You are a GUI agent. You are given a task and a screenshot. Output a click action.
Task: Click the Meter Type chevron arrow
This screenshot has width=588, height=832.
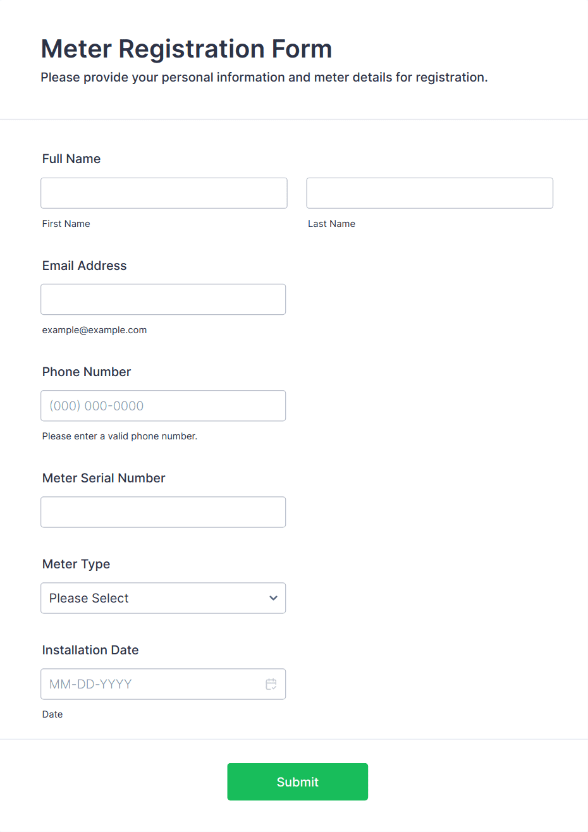tap(273, 598)
